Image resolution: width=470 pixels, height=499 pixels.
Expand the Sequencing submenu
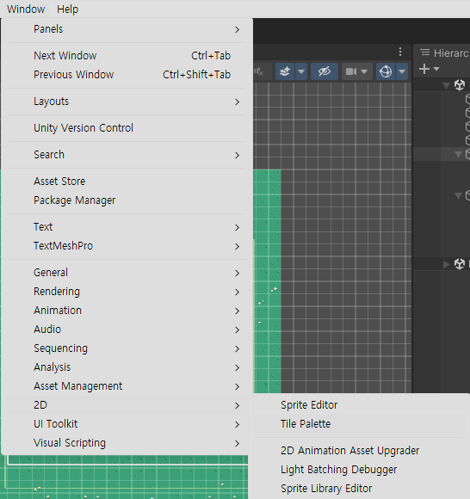click(127, 348)
